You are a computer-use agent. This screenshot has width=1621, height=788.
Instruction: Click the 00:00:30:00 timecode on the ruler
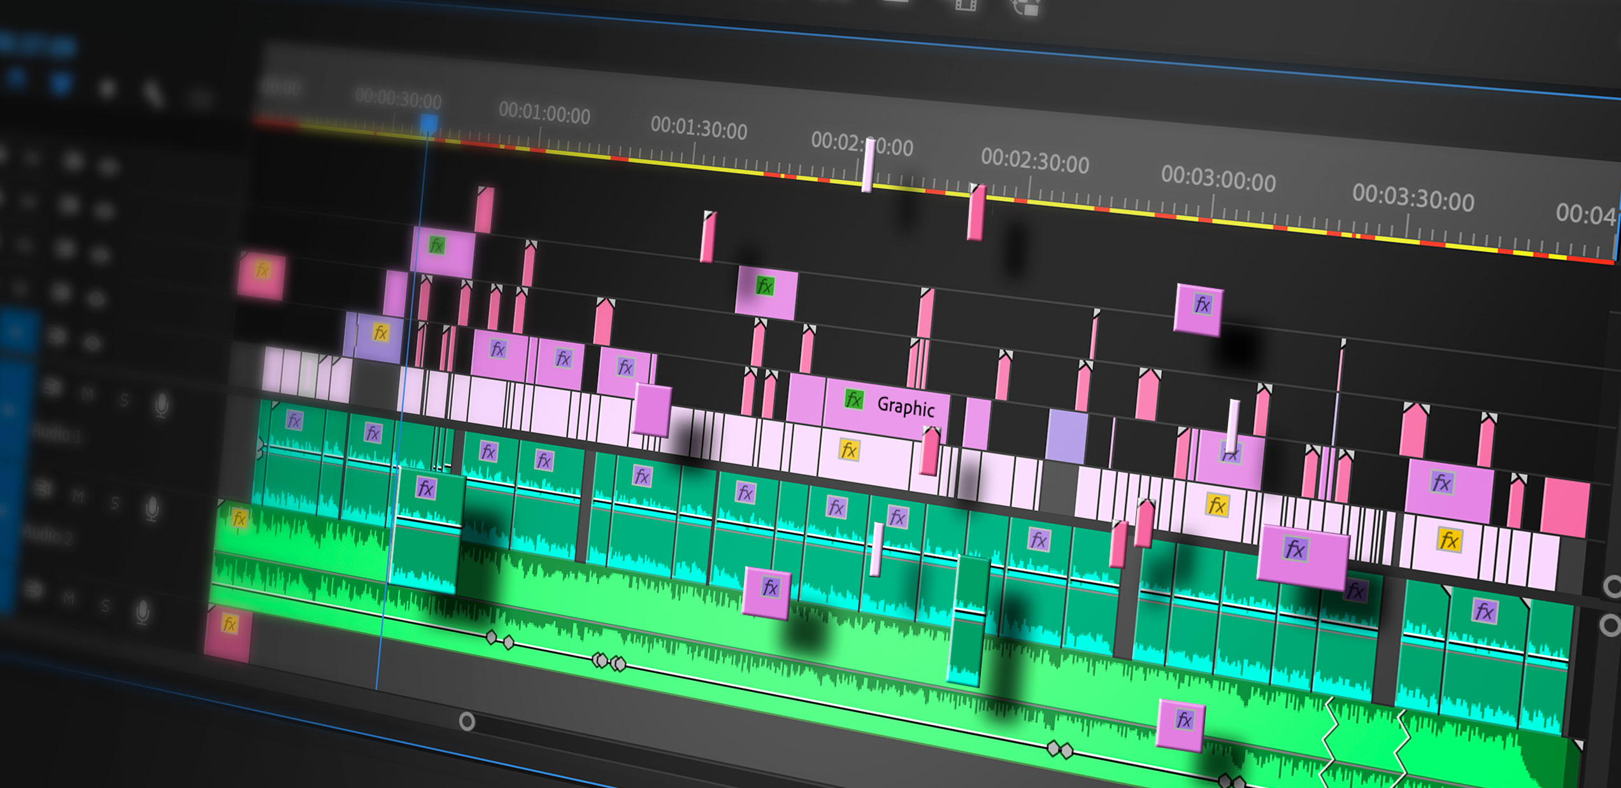point(398,99)
